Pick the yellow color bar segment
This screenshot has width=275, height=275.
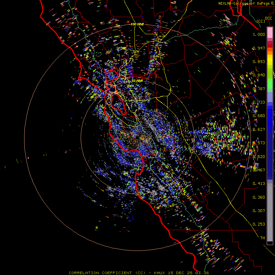(x=270, y=60)
